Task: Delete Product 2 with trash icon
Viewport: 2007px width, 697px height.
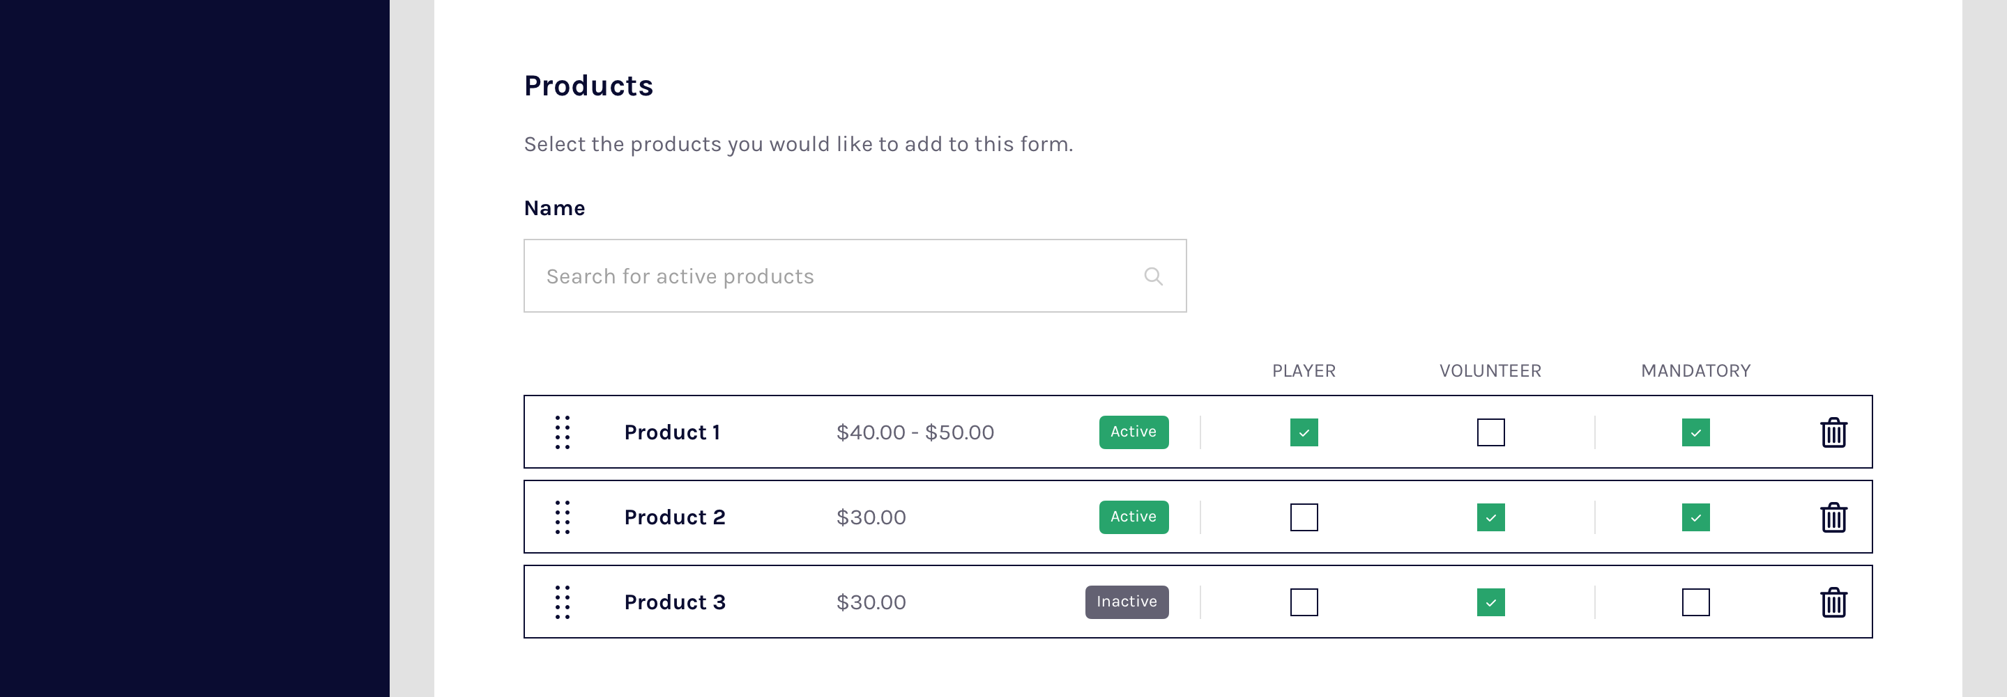Action: click(x=1833, y=517)
